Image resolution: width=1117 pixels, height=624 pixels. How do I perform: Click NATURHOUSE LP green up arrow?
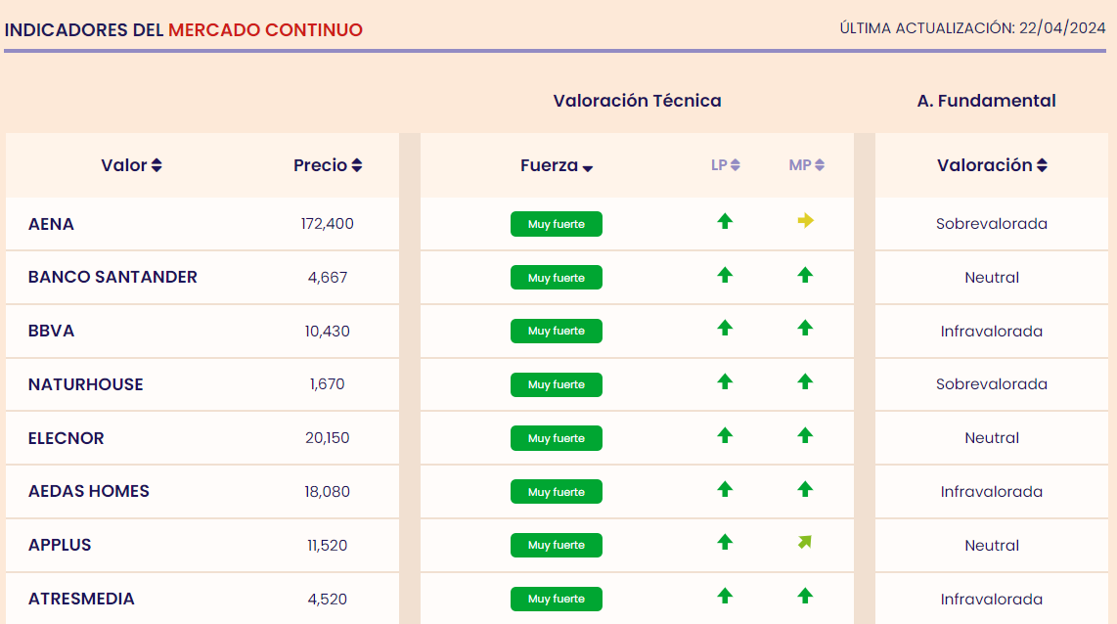(x=725, y=381)
